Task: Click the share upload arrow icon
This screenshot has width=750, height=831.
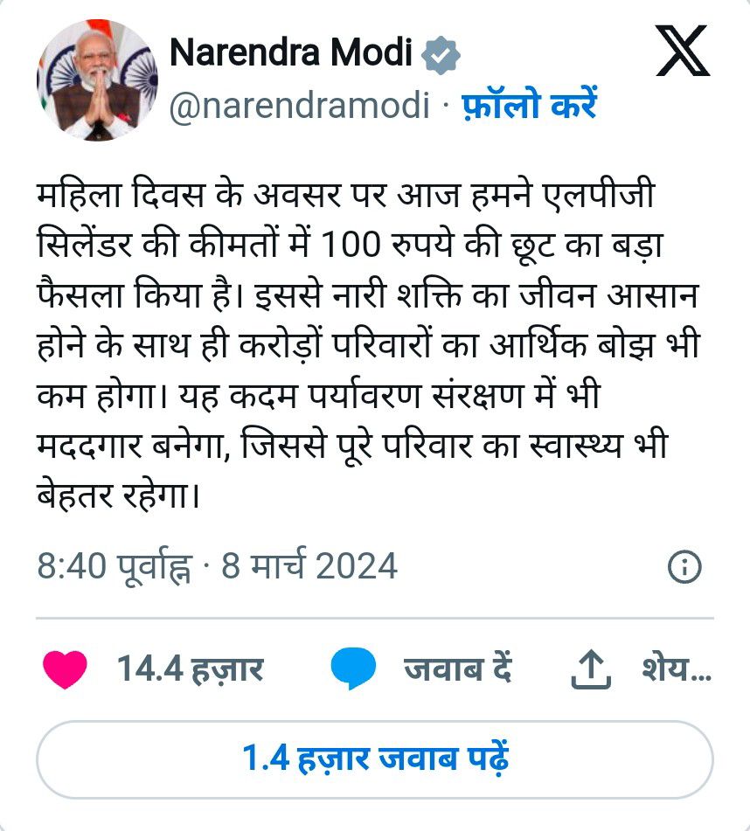Action: (x=591, y=669)
